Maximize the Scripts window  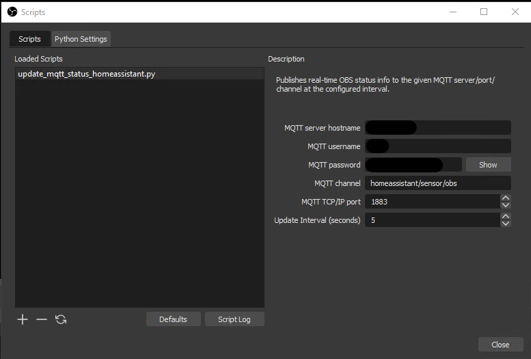tap(484, 12)
